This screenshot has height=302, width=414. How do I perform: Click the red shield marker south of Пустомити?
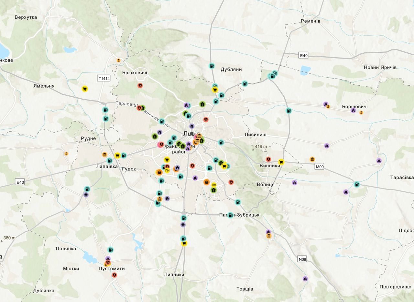(114, 275)
